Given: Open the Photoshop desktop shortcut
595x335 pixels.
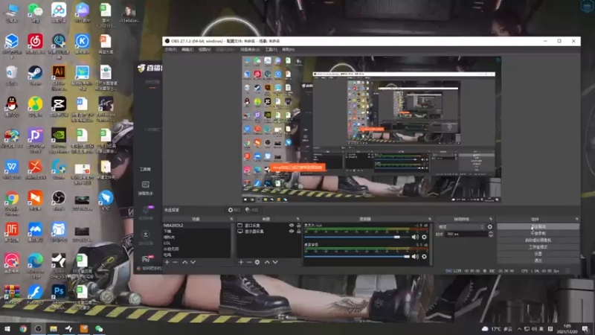Looking at the screenshot, I should pos(59,296).
